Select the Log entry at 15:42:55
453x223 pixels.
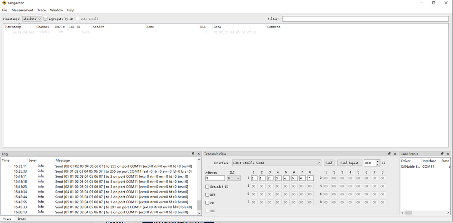(100, 202)
